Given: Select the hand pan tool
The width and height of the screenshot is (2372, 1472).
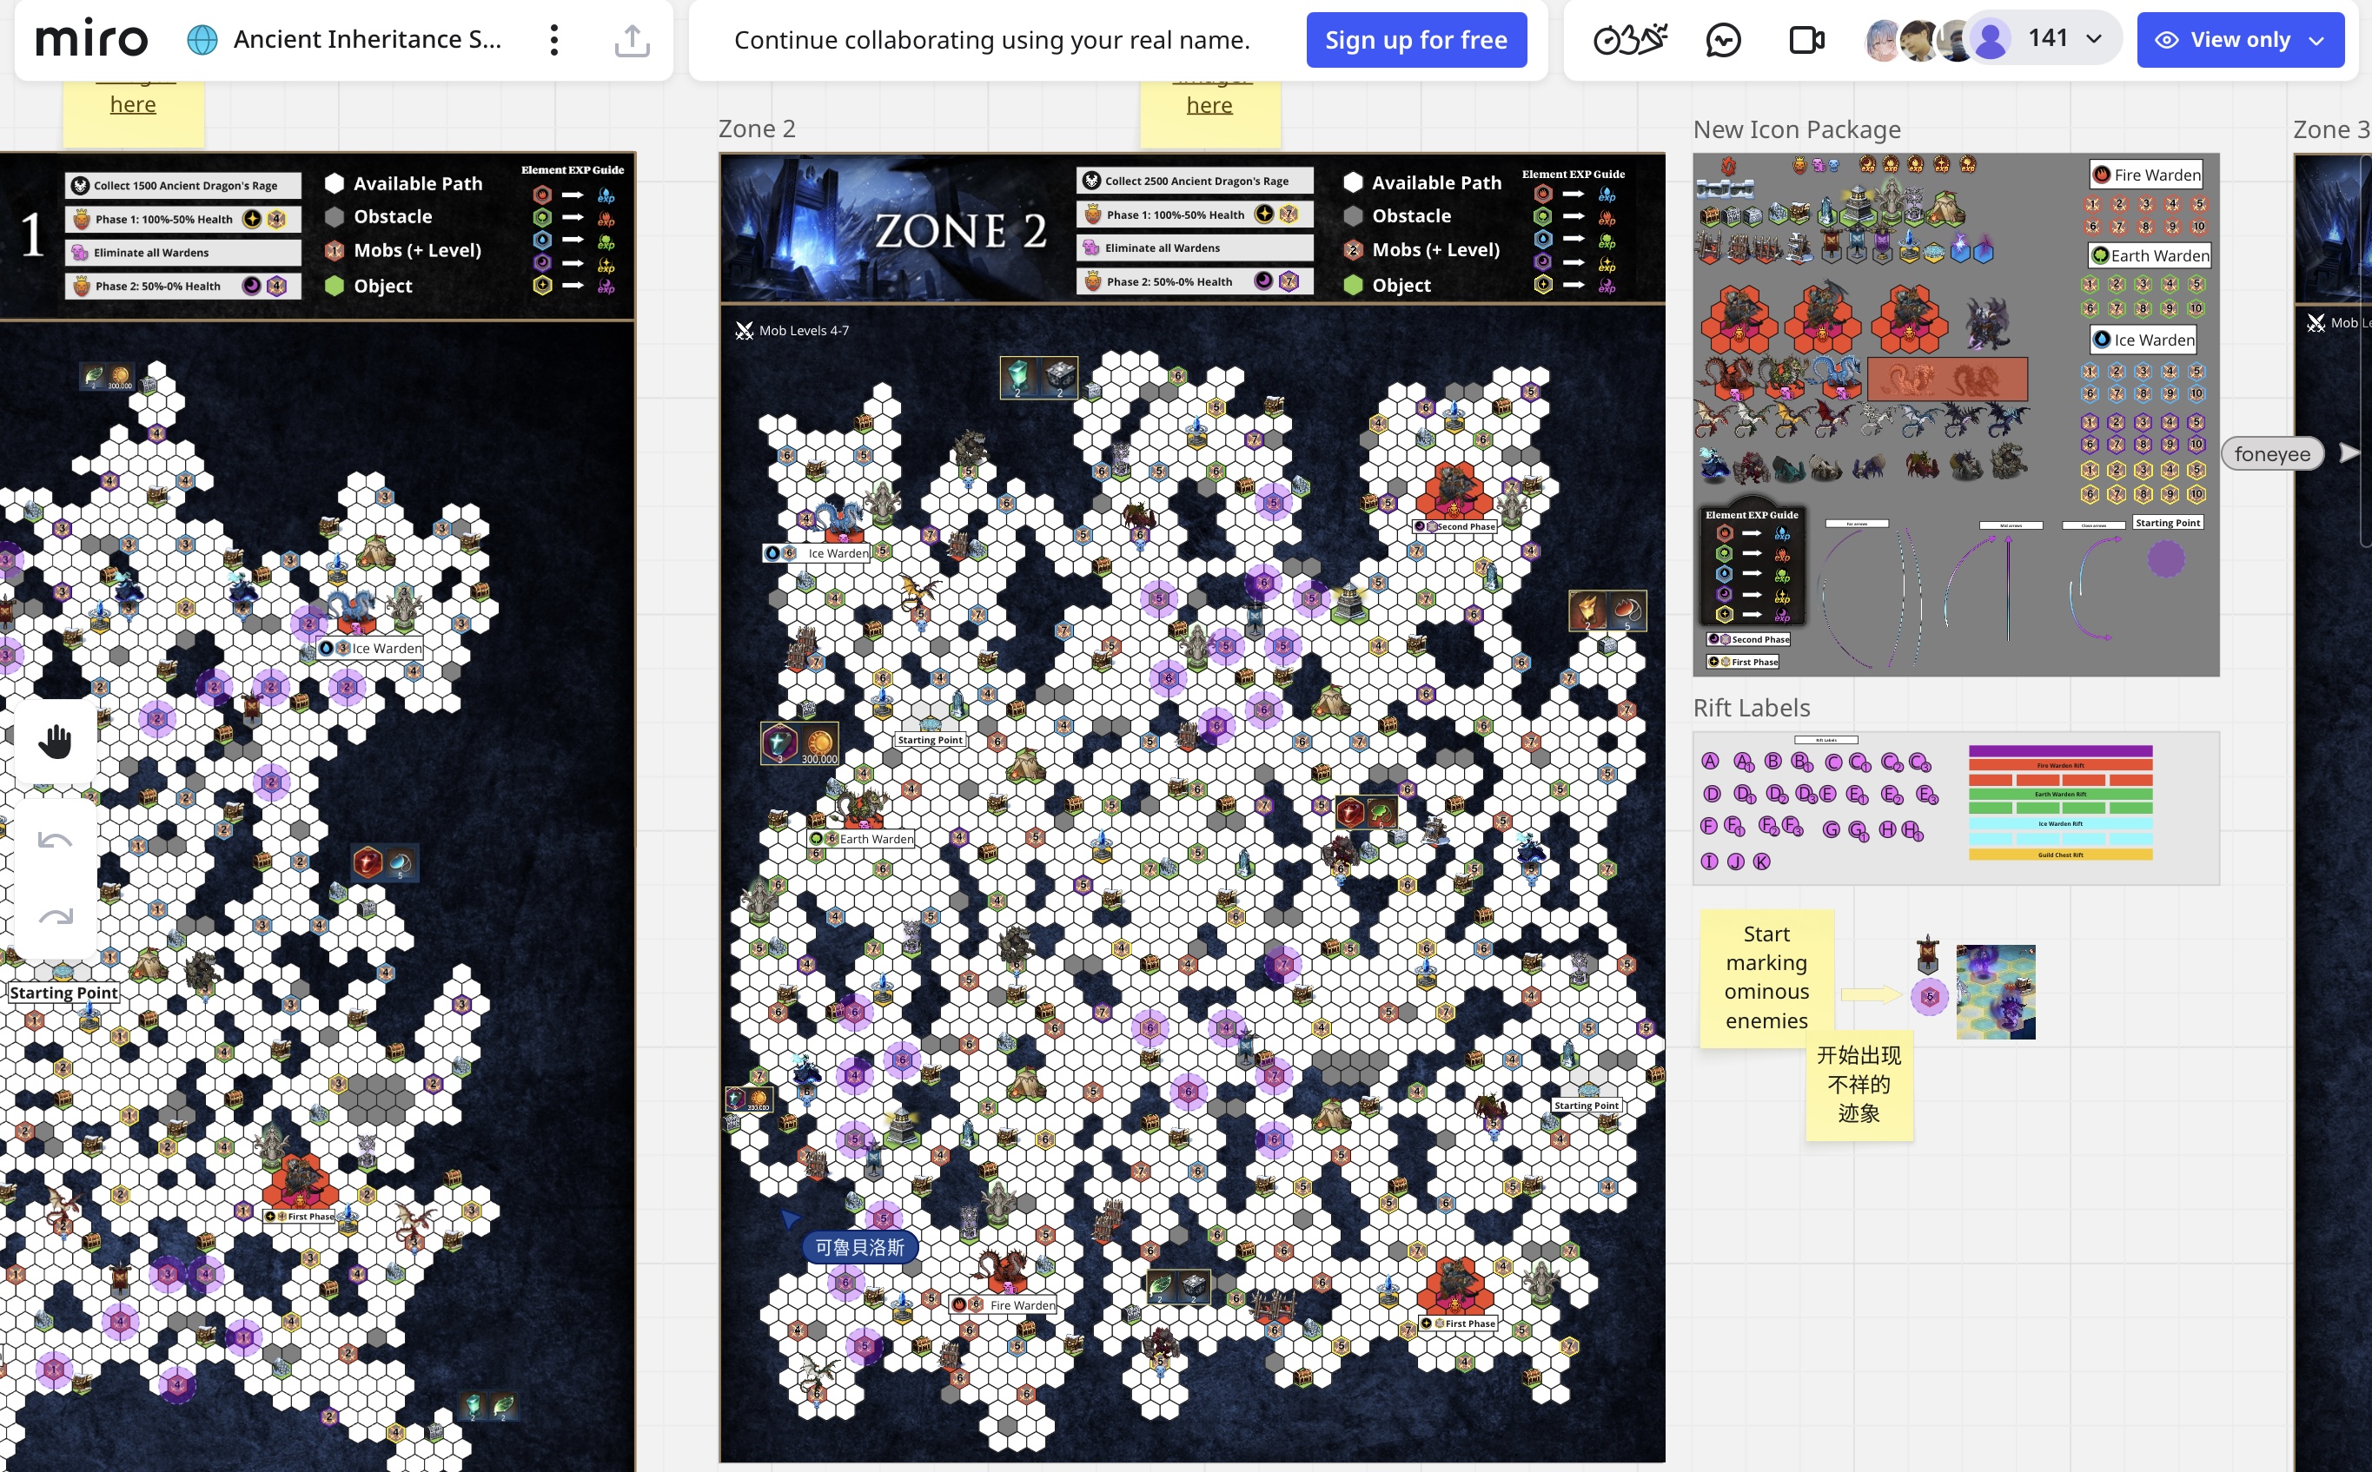Looking at the screenshot, I should 56,742.
